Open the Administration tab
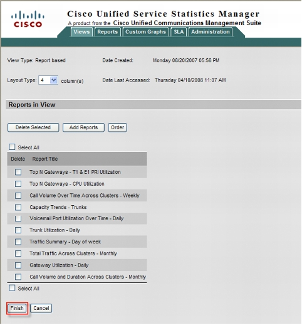This screenshot has height=325, width=302. pos(211,32)
